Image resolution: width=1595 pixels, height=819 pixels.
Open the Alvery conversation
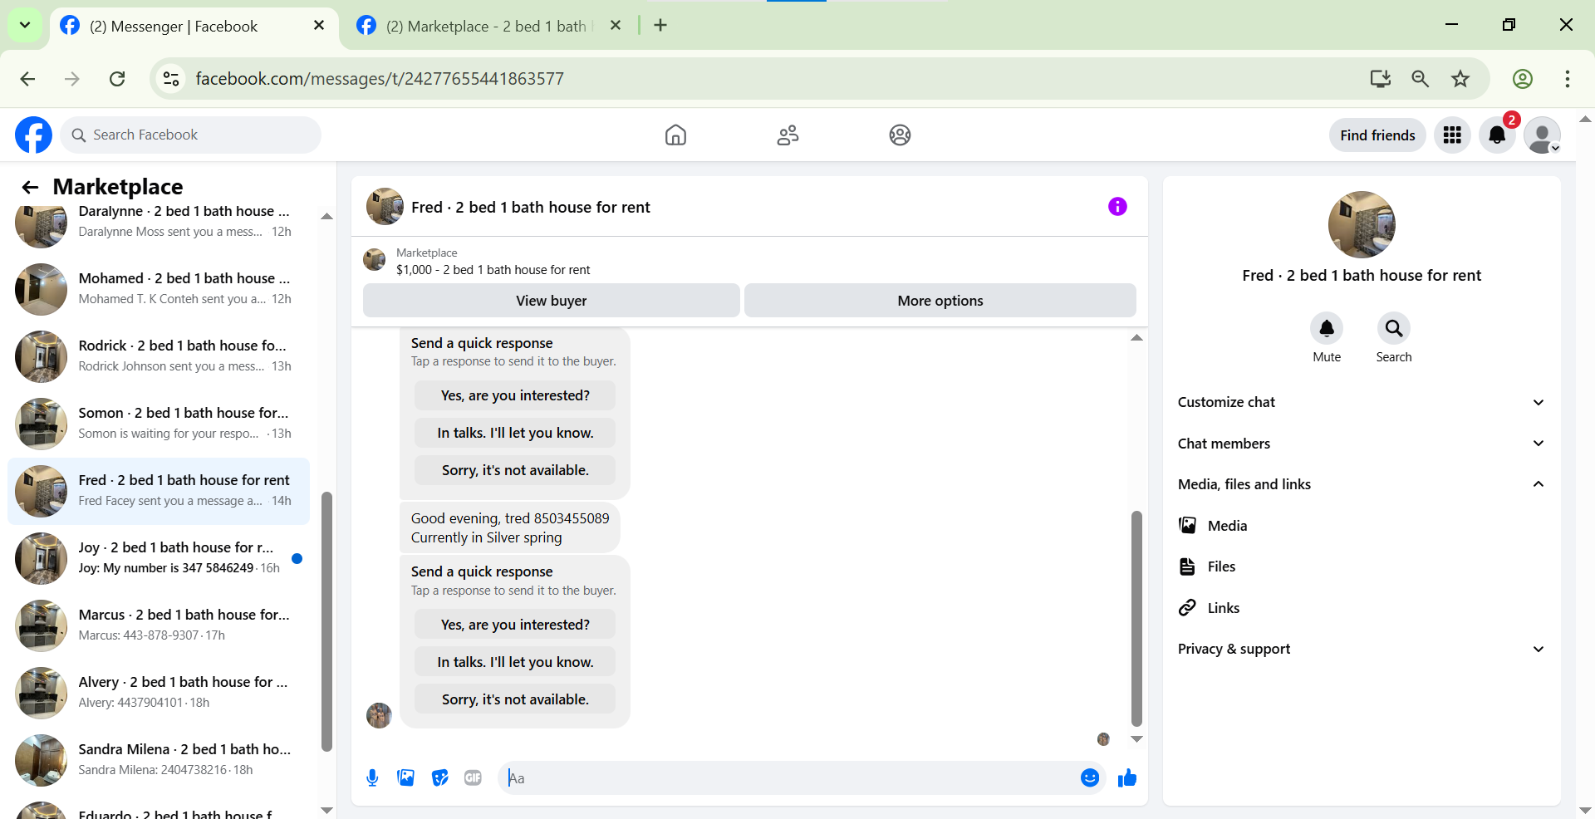pyautogui.click(x=159, y=693)
